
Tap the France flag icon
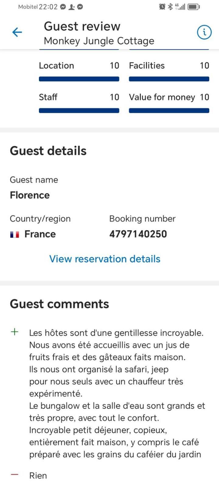point(15,234)
